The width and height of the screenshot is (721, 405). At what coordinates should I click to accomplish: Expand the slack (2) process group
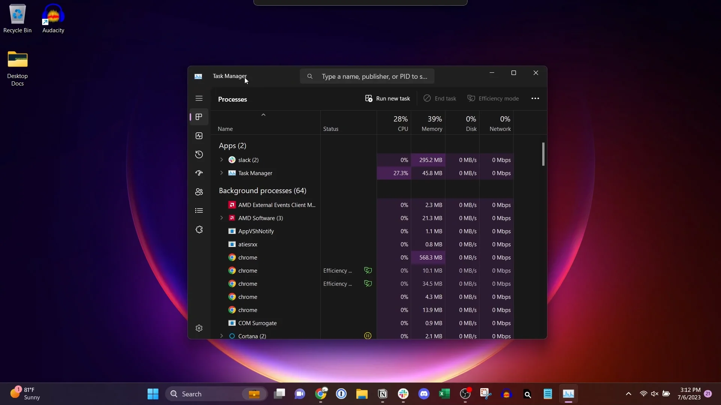pos(222,160)
